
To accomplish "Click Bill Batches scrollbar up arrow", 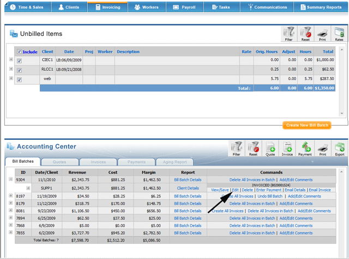I will 342,172.
